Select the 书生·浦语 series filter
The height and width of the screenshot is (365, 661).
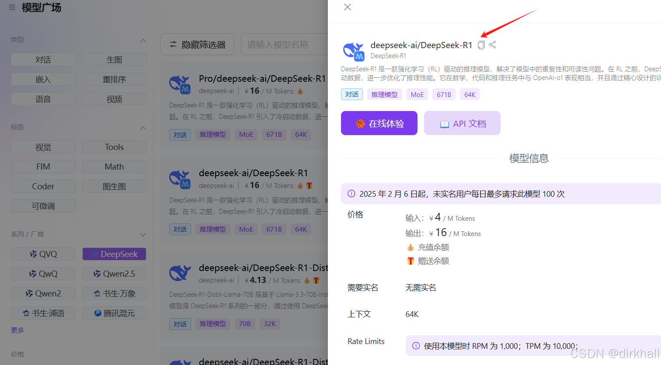pyautogui.click(x=43, y=313)
